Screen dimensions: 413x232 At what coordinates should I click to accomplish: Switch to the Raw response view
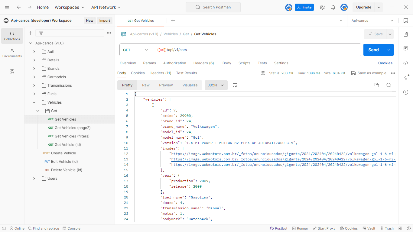(x=146, y=85)
